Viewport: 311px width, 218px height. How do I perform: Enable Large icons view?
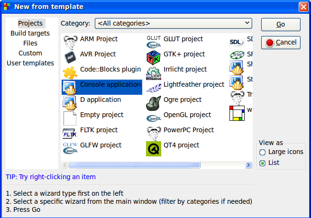click(x=263, y=152)
